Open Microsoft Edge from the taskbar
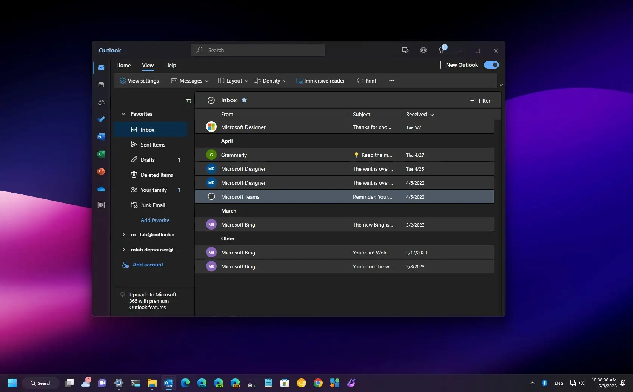 [x=185, y=383]
